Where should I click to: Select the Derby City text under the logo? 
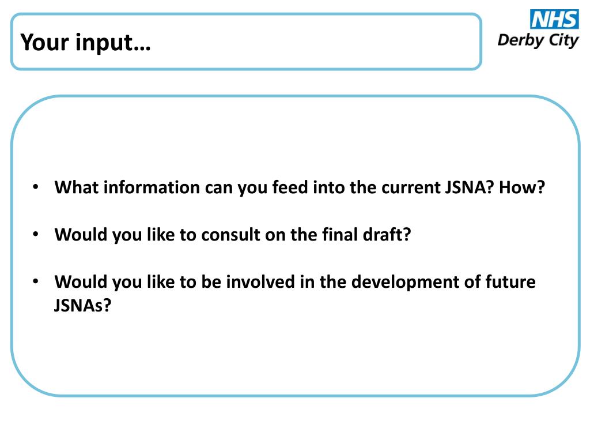pos(538,40)
